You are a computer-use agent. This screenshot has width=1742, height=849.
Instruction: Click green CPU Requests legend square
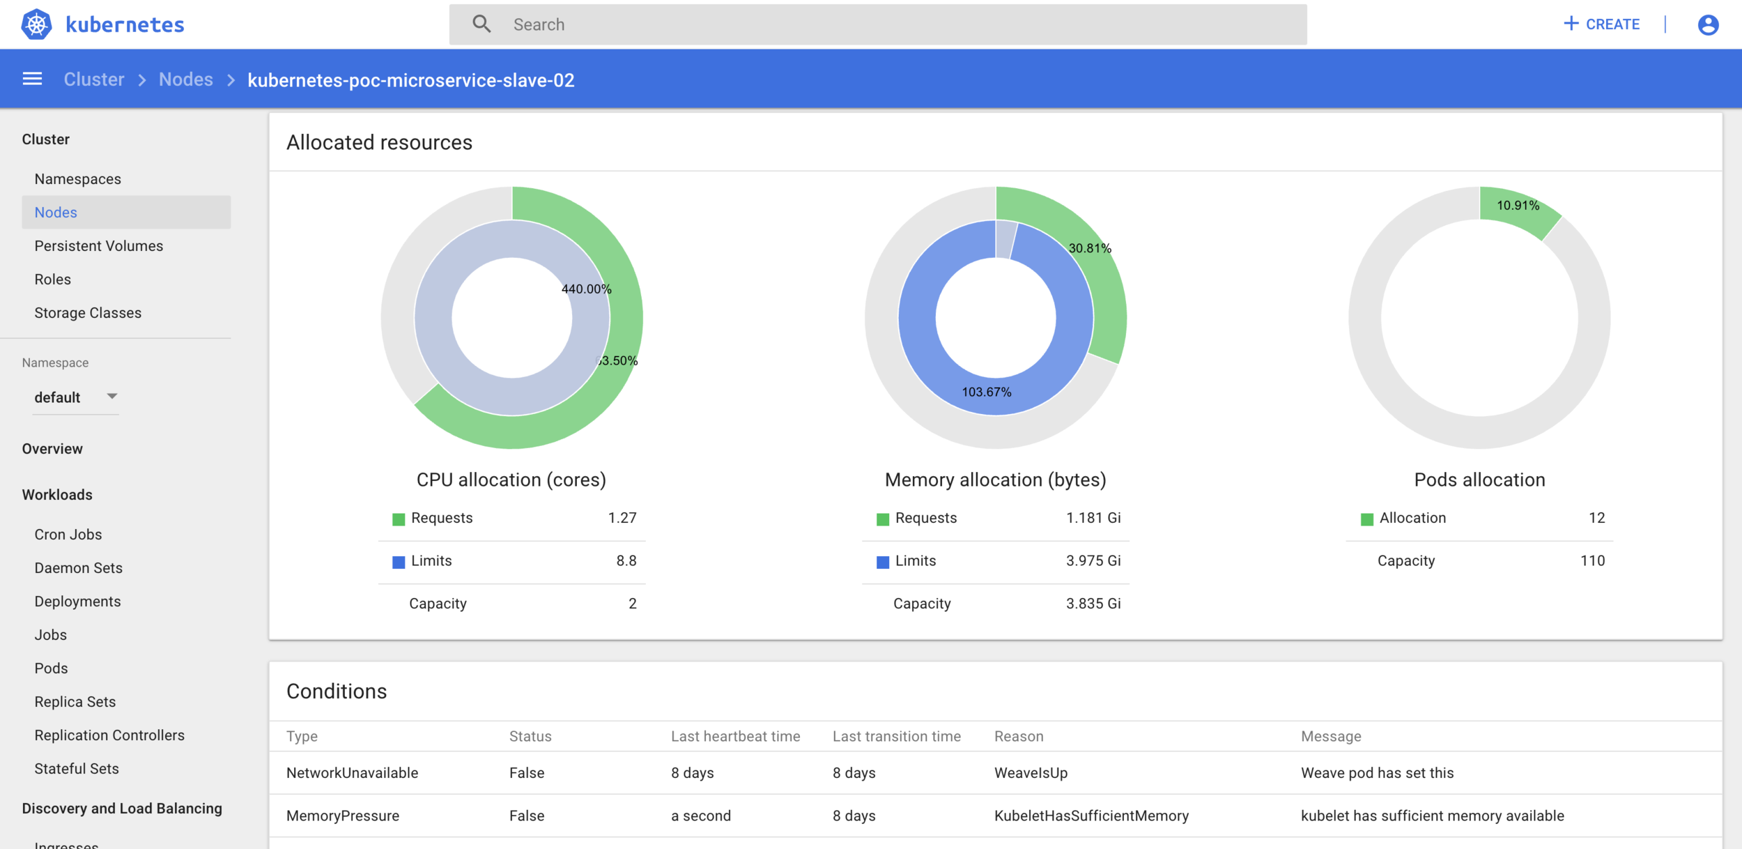(x=399, y=519)
